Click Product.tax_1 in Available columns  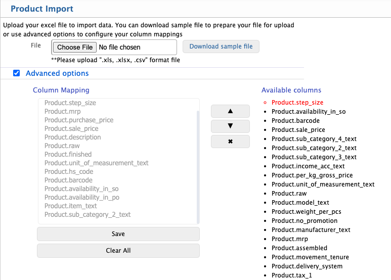tap(292, 275)
